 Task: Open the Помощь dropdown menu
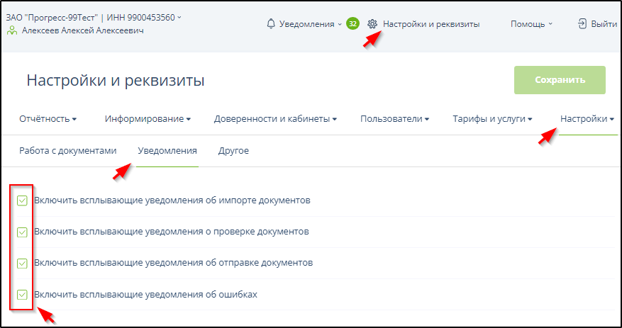point(531,24)
